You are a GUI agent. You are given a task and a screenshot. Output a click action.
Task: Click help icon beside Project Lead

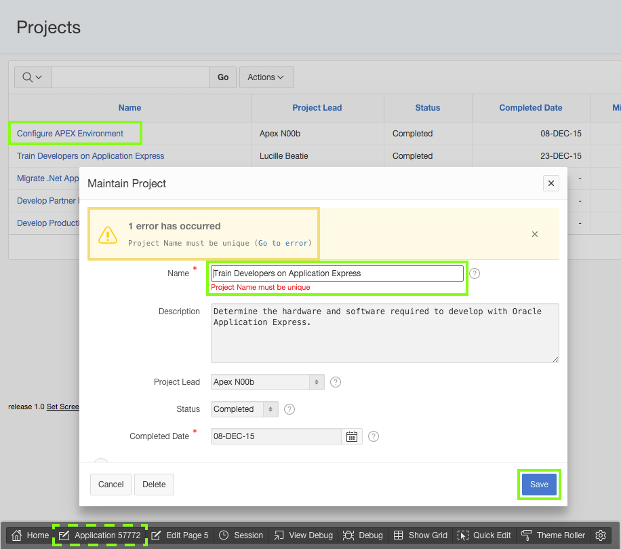click(336, 382)
